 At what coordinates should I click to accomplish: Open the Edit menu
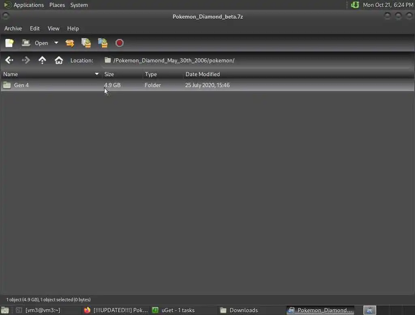click(35, 28)
